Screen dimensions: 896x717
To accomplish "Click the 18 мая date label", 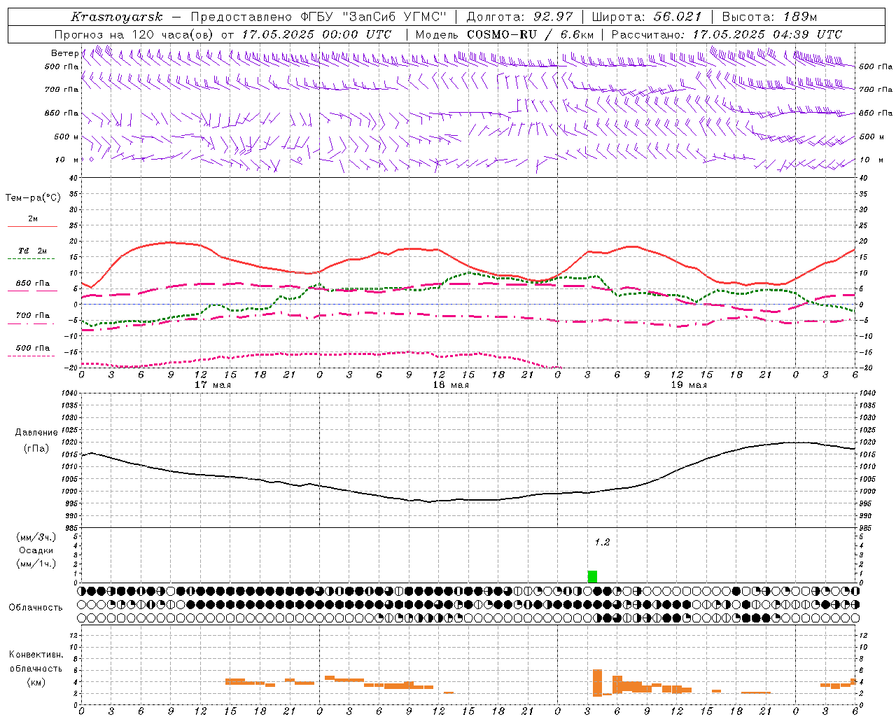I will point(450,385).
